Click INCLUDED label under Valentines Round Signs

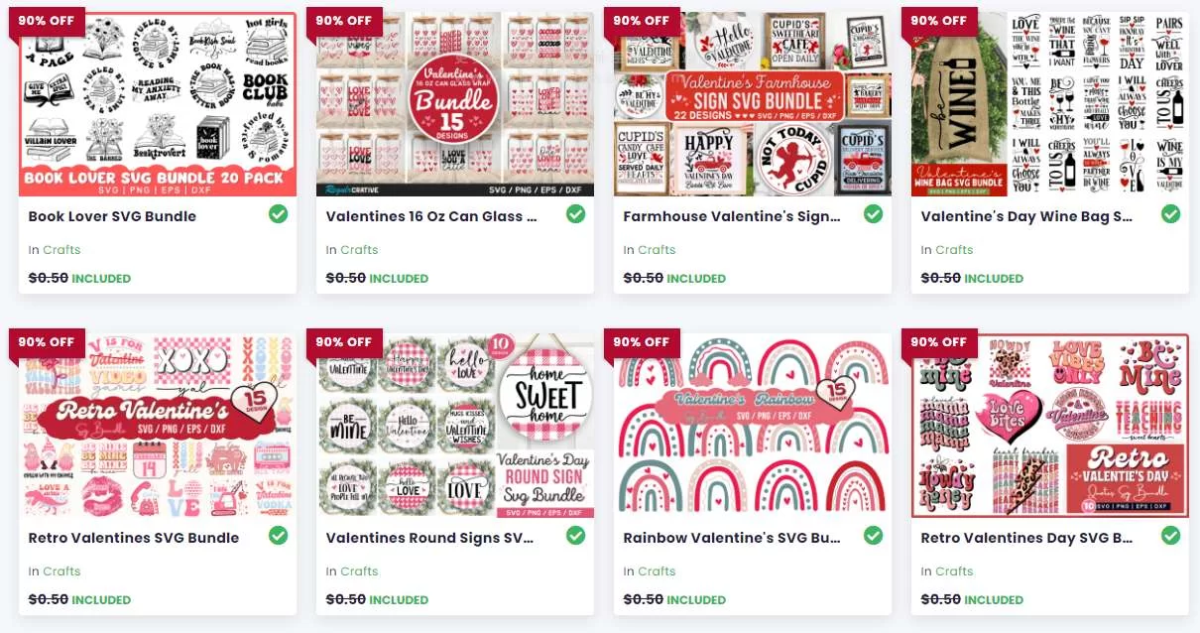point(399,600)
